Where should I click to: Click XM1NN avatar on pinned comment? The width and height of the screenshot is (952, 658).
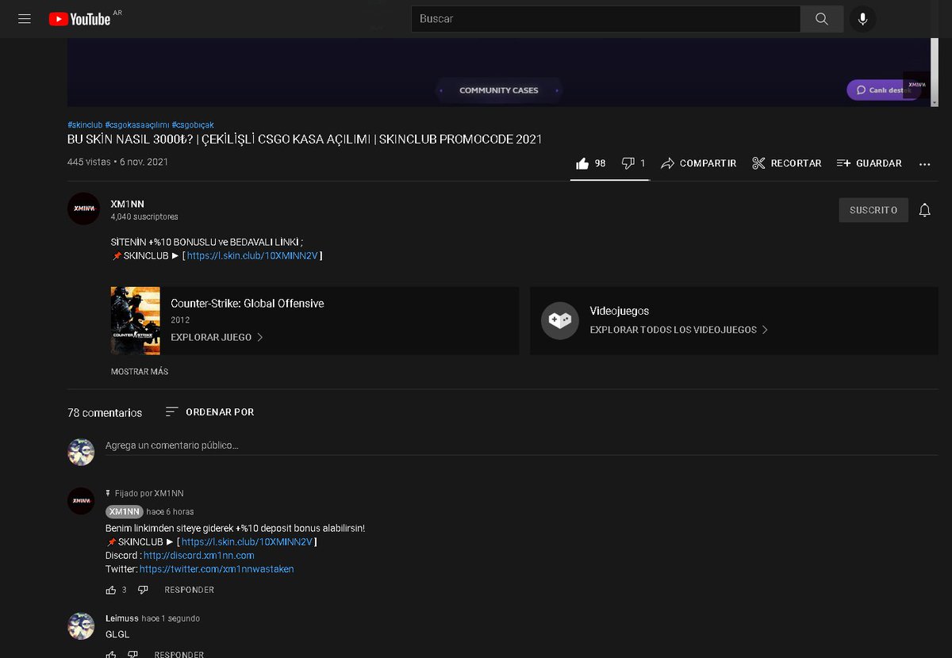[81, 501]
